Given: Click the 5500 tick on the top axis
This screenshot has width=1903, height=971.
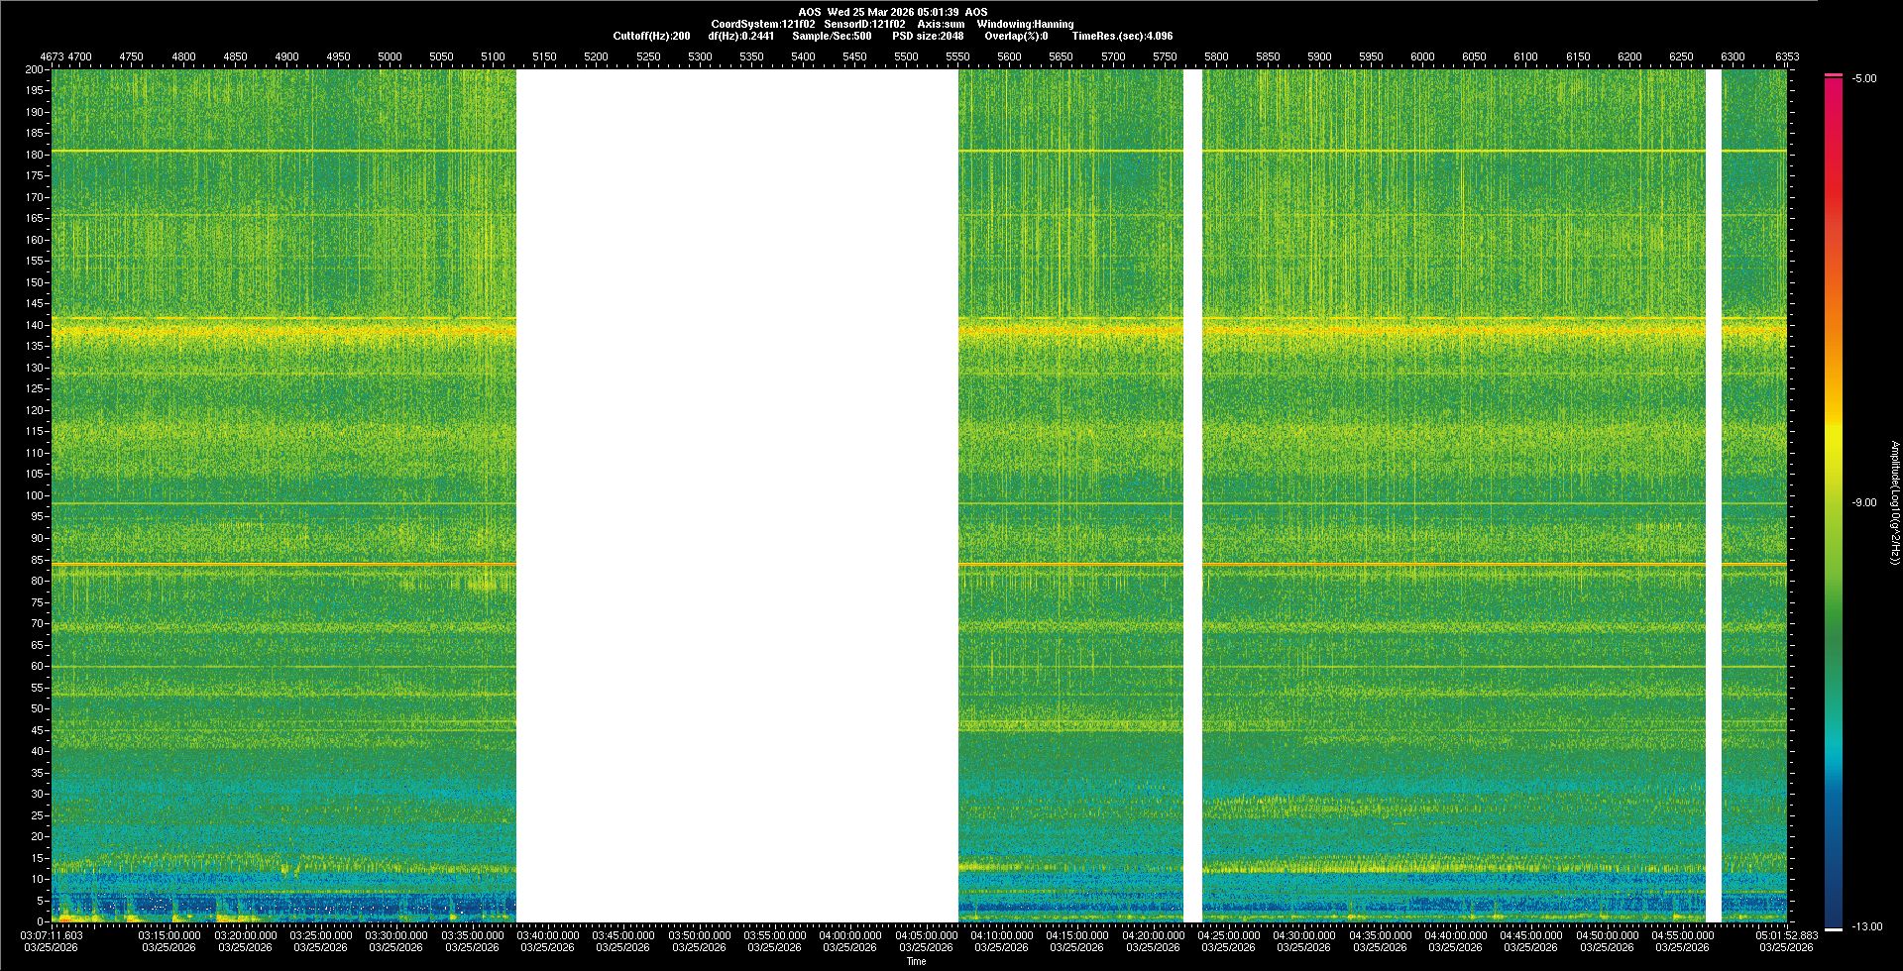Looking at the screenshot, I should [906, 56].
